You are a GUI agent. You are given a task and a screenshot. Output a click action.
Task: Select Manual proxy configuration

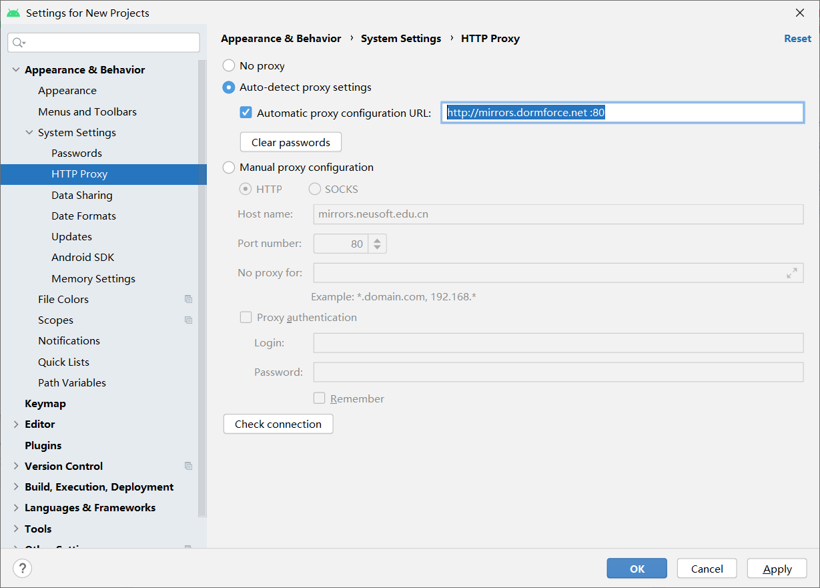(x=229, y=168)
